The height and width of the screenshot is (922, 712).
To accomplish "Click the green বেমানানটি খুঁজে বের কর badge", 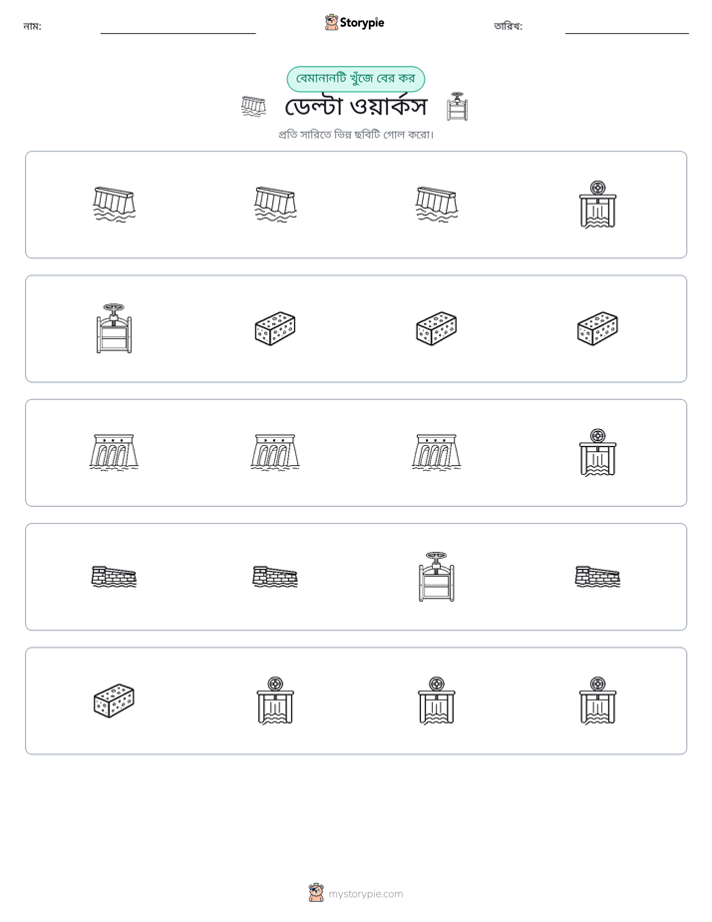I will point(355,79).
